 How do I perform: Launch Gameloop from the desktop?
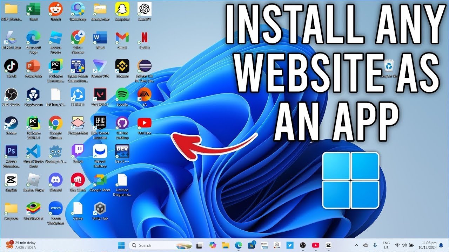coord(78,11)
